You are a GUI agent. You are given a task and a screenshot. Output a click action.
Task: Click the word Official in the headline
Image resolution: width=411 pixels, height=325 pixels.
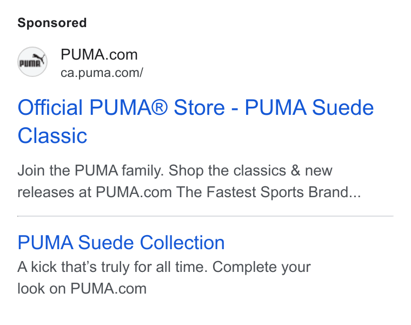coord(50,107)
